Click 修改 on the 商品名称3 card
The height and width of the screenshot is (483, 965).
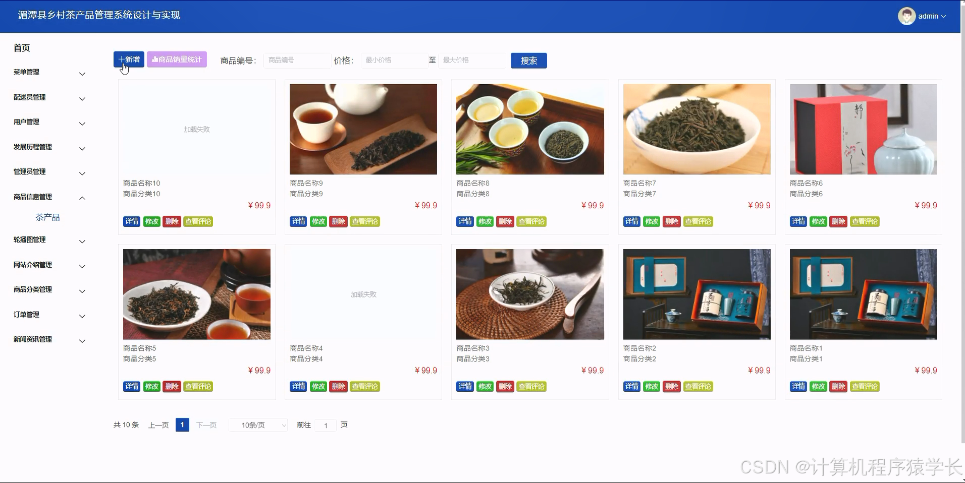click(x=485, y=386)
